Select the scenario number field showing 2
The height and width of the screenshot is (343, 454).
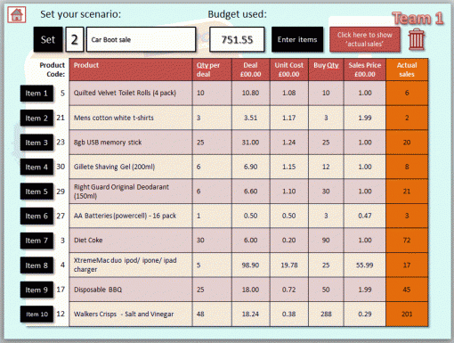(75, 39)
